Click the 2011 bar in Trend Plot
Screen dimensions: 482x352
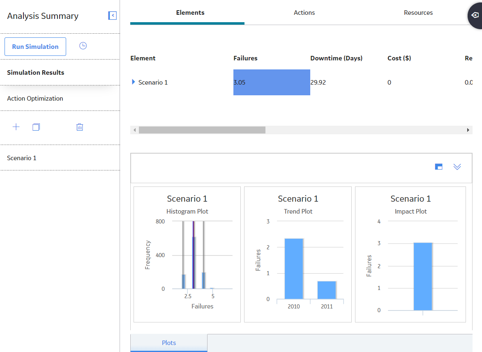326,290
